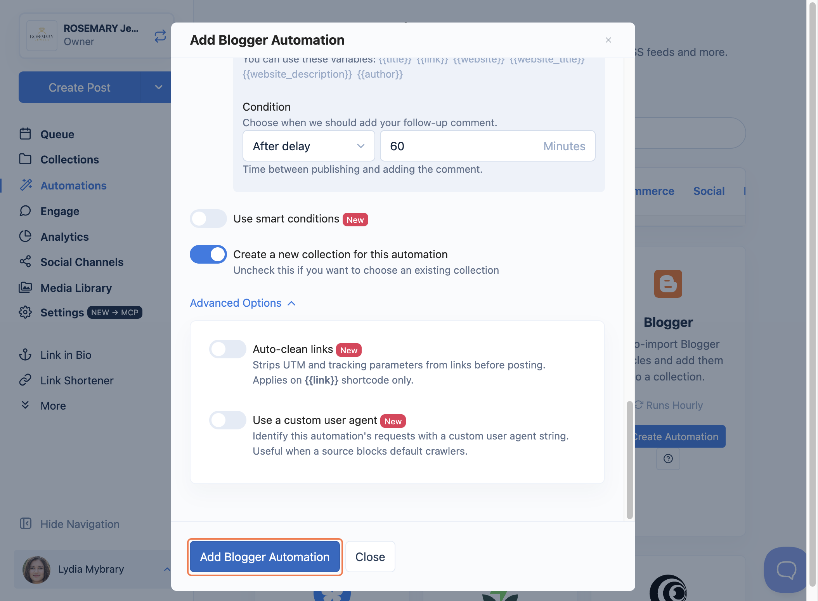Screen dimensions: 818x601
Task: Click the Use smart conditions New badge
Action: point(355,220)
